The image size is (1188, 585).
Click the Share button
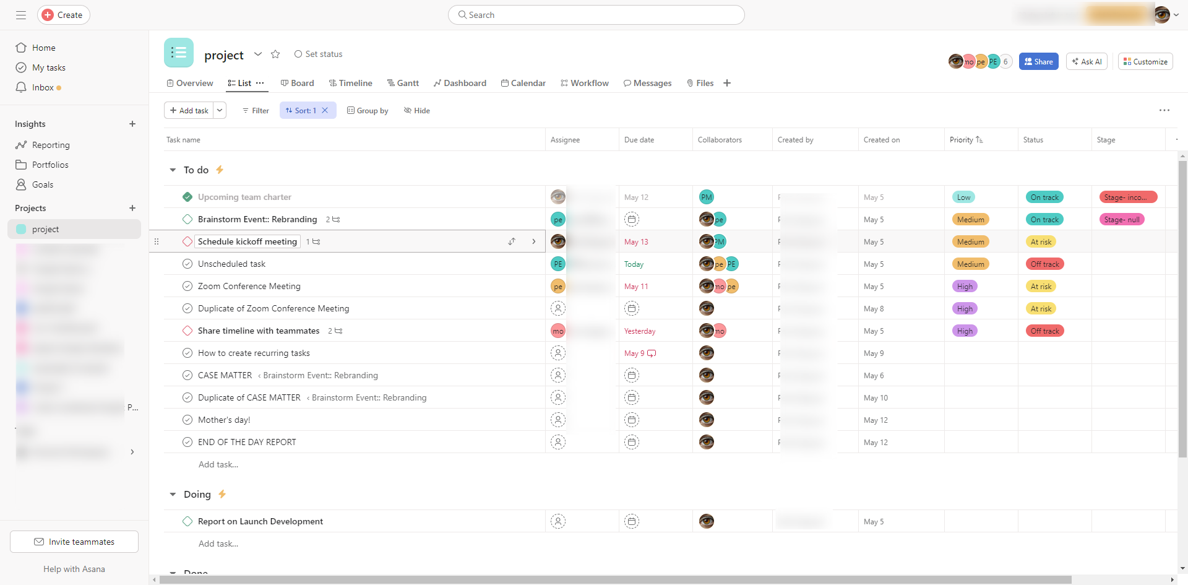coord(1038,61)
